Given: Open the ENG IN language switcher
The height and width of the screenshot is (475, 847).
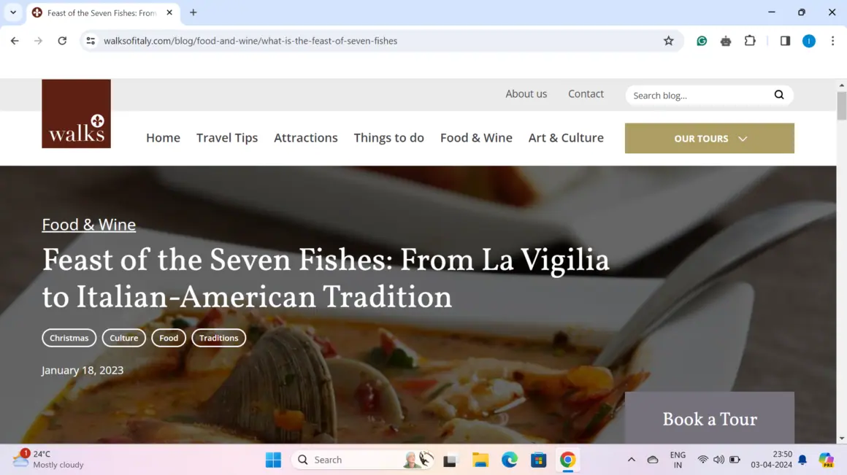Looking at the screenshot, I should (678, 460).
